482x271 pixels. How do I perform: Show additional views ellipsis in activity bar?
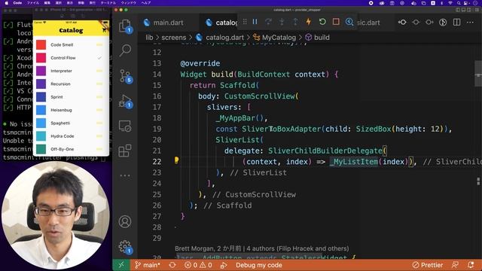coord(125,175)
